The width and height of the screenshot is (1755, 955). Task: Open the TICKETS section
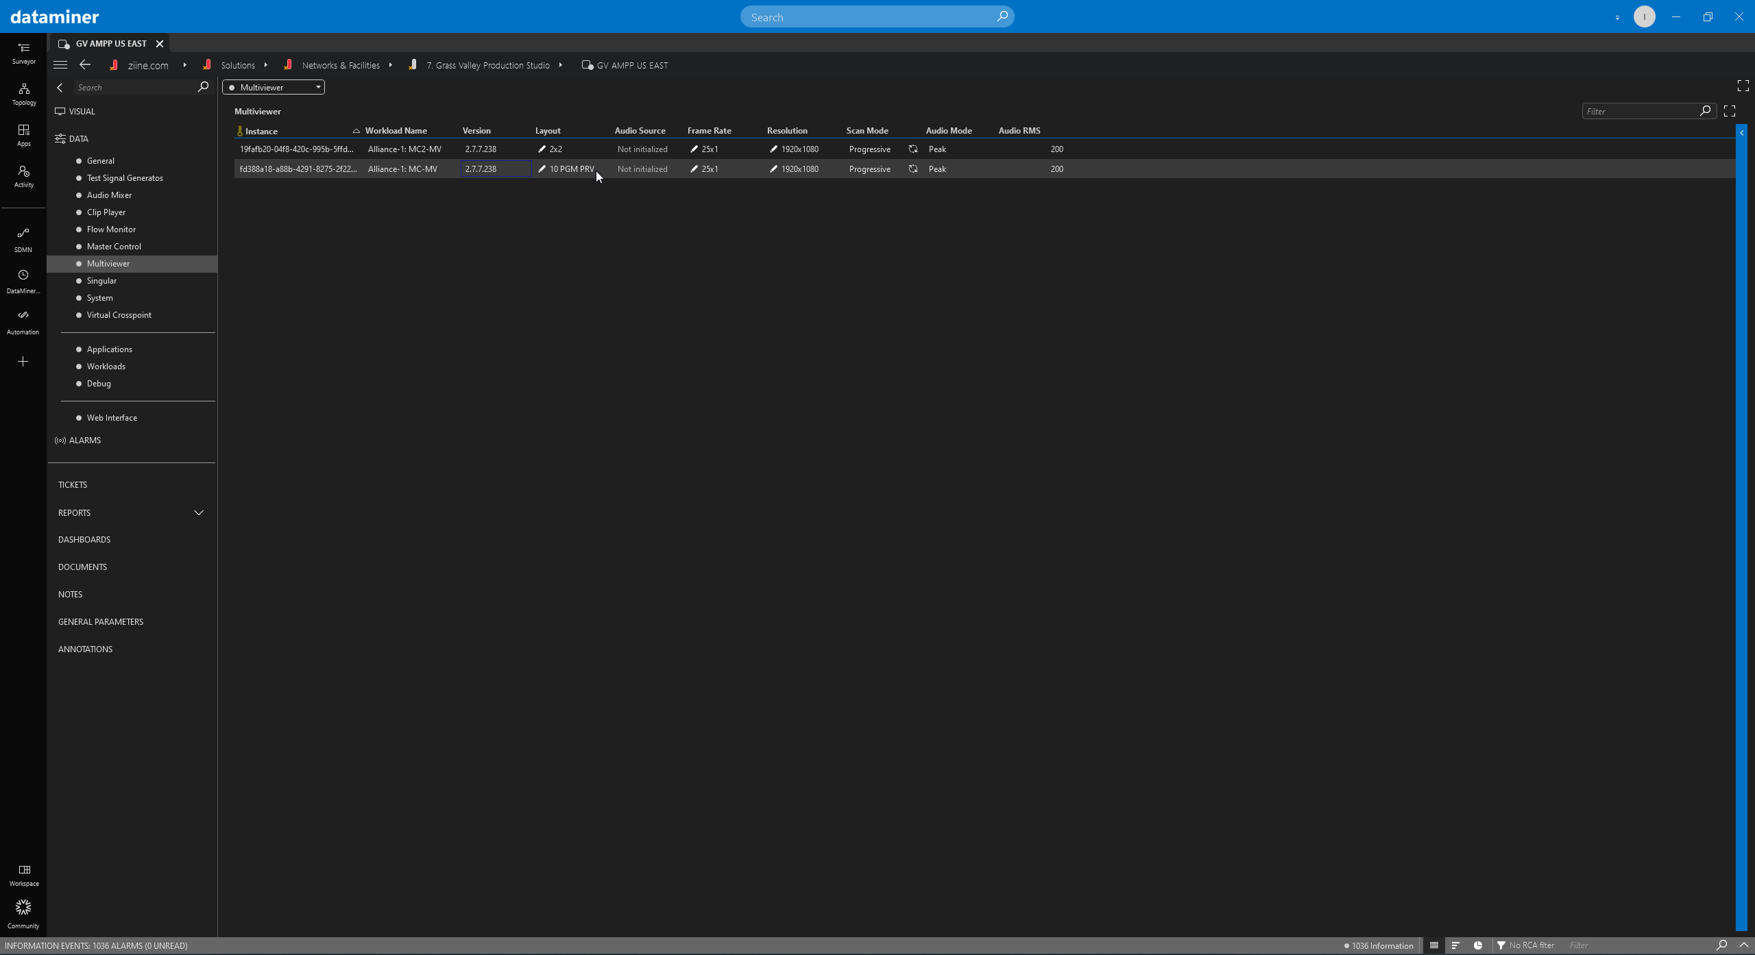coord(73,485)
